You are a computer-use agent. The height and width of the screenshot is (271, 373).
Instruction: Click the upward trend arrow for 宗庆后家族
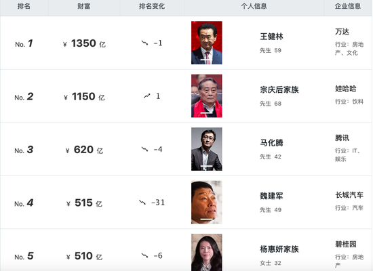click(146, 96)
